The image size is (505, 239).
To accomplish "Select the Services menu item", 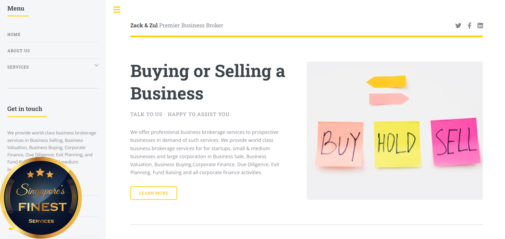I will click(x=18, y=67).
